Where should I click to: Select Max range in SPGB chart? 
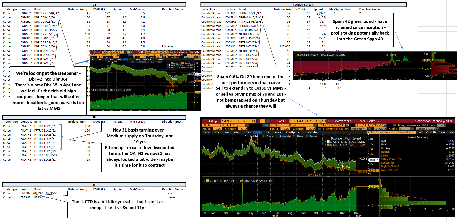278,132
